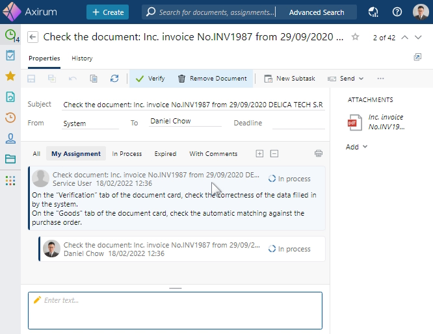
Task: Click the From field System
Action: [90, 123]
